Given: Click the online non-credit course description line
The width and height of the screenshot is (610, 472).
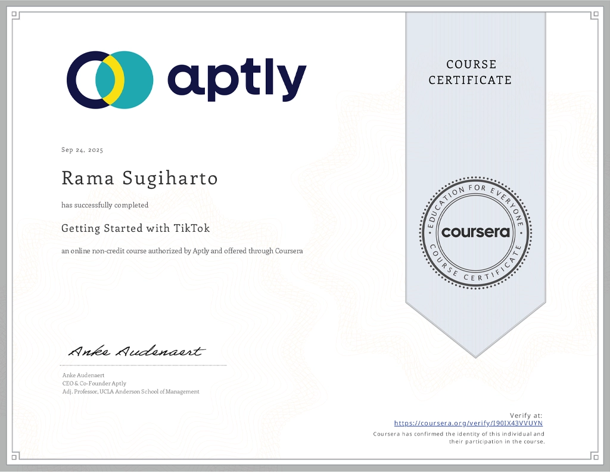Looking at the screenshot, I should [x=182, y=251].
